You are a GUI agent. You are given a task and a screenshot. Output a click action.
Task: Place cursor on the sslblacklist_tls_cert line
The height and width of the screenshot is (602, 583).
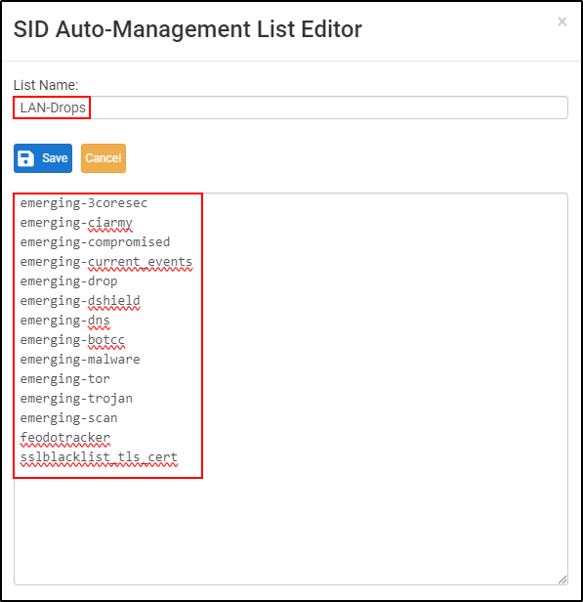99,457
